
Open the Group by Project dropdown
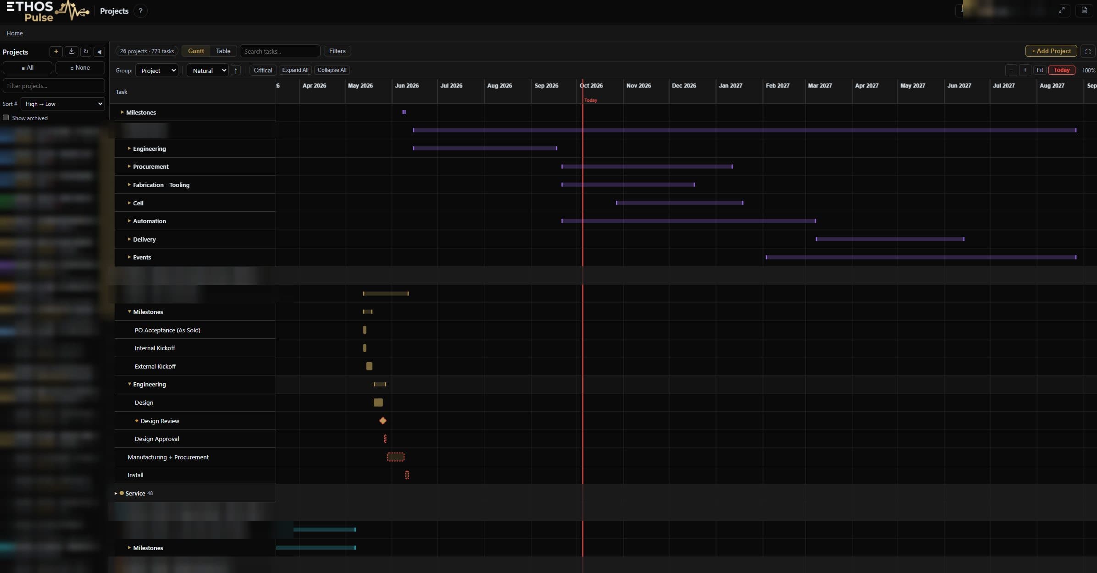(x=157, y=71)
